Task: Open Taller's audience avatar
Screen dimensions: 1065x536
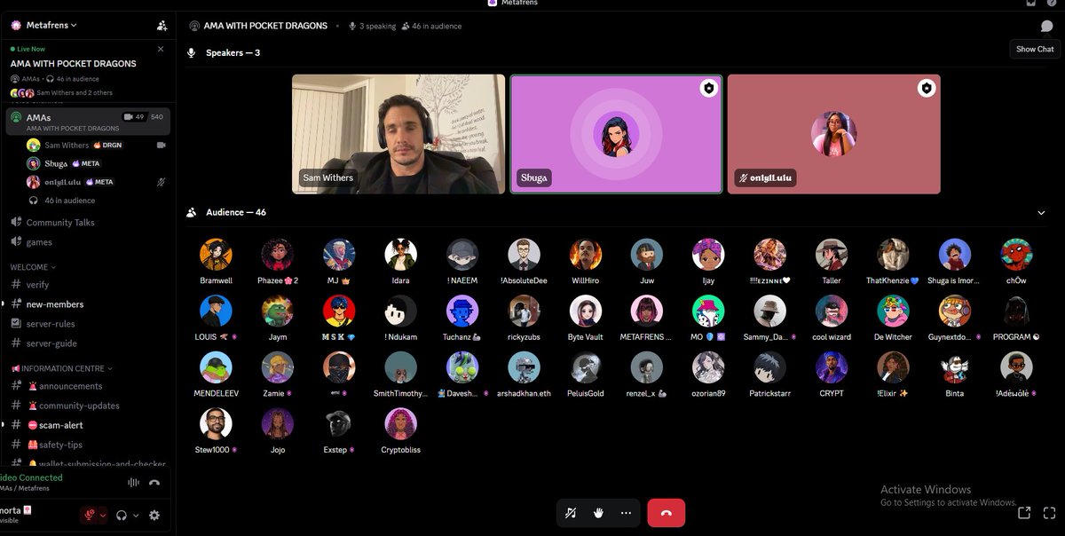Action: [x=832, y=255]
